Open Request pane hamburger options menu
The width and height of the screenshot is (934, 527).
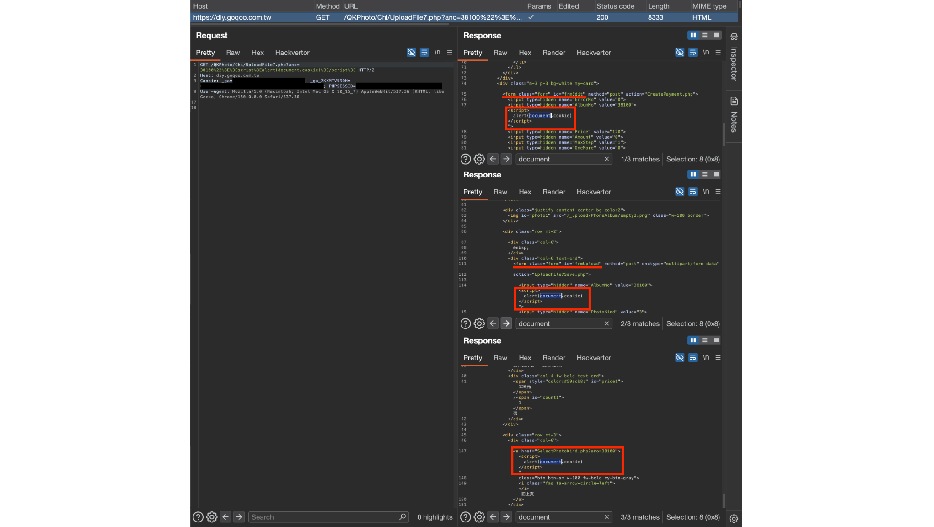point(450,53)
